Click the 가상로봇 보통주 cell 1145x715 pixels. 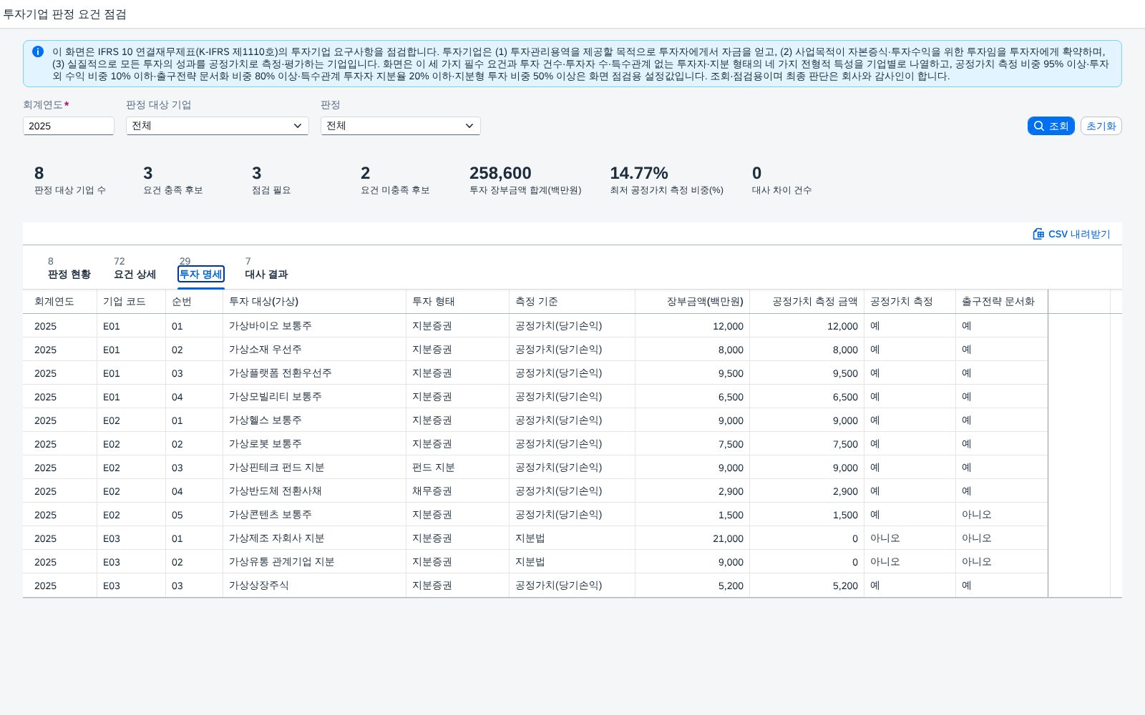coord(315,444)
